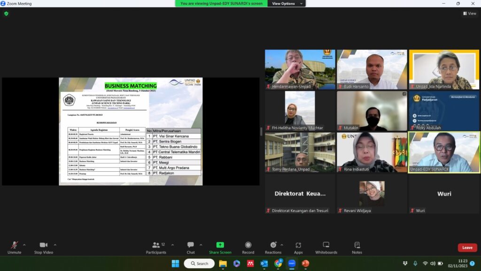Open the Participants panel

coord(156,247)
